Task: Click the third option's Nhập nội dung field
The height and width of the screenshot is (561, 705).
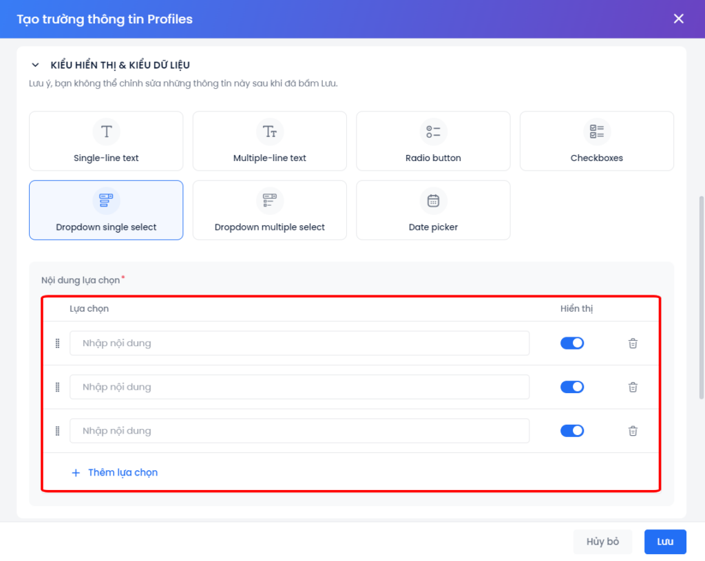Action: [x=299, y=431]
